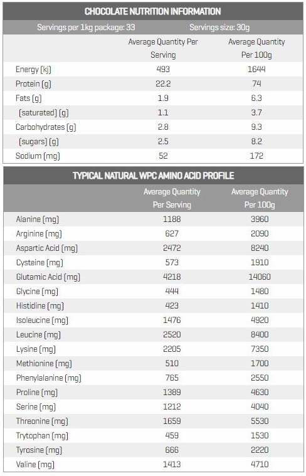
Task: Click the Servings size 30g label
Action: click(219, 28)
